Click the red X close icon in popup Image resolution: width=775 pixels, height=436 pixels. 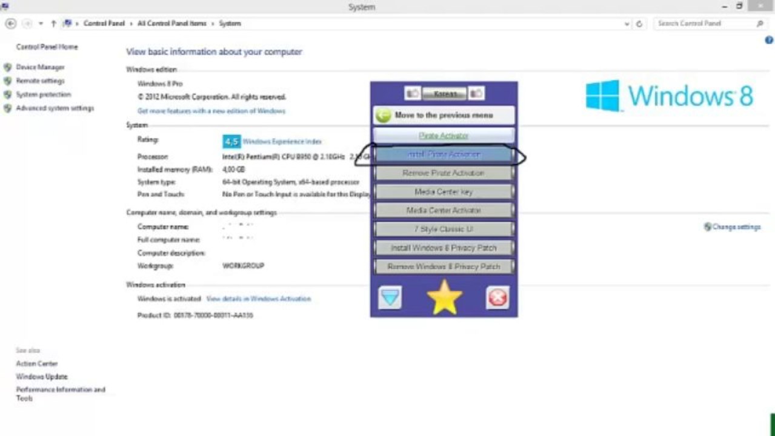coord(497,297)
